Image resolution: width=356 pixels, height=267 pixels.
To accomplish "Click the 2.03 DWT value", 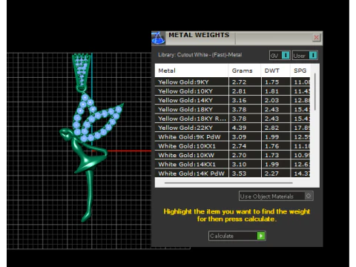I will 271,100.
